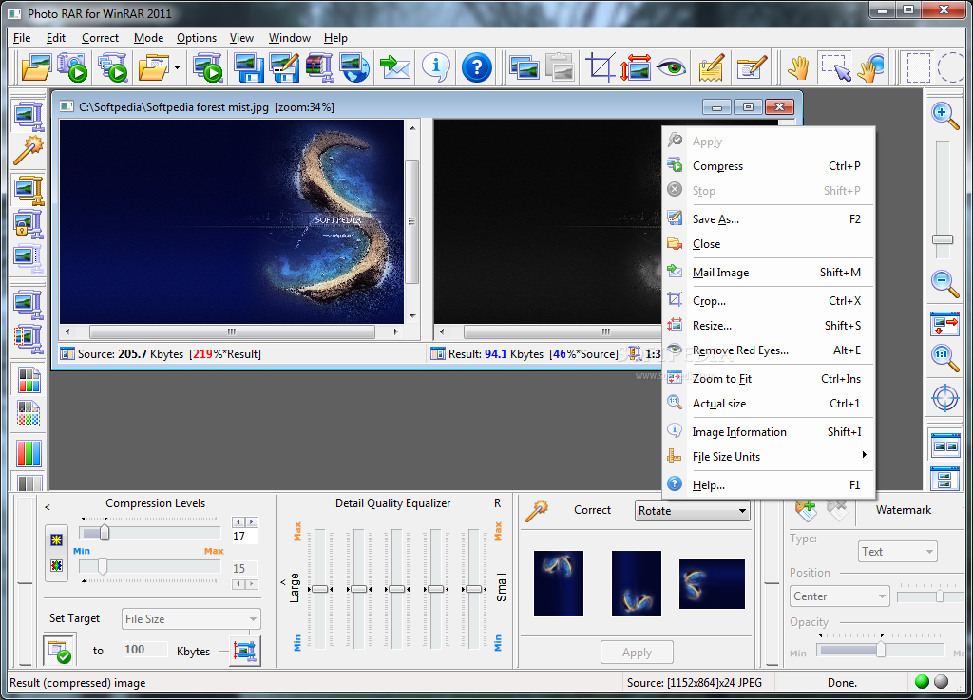Click the resize-to-target button next to Kbytes
Viewport: 973px width, 700px height.
point(244,650)
